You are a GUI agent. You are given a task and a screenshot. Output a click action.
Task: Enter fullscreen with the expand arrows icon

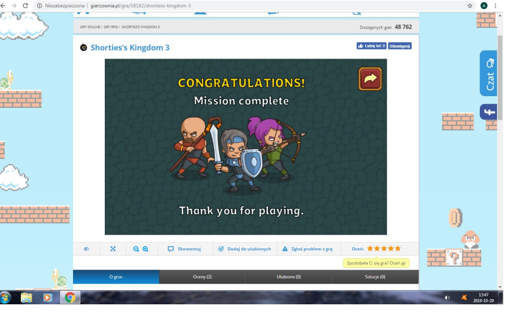click(113, 249)
